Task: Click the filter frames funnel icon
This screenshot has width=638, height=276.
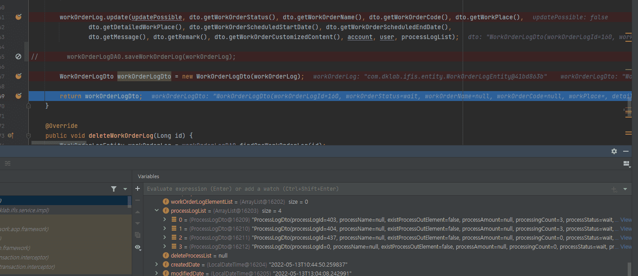Action: (x=114, y=189)
